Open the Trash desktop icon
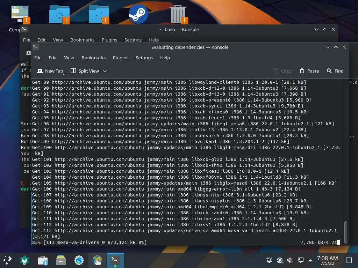 pyautogui.click(x=179, y=14)
